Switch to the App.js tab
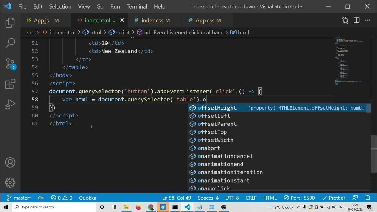 pos(41,20)
